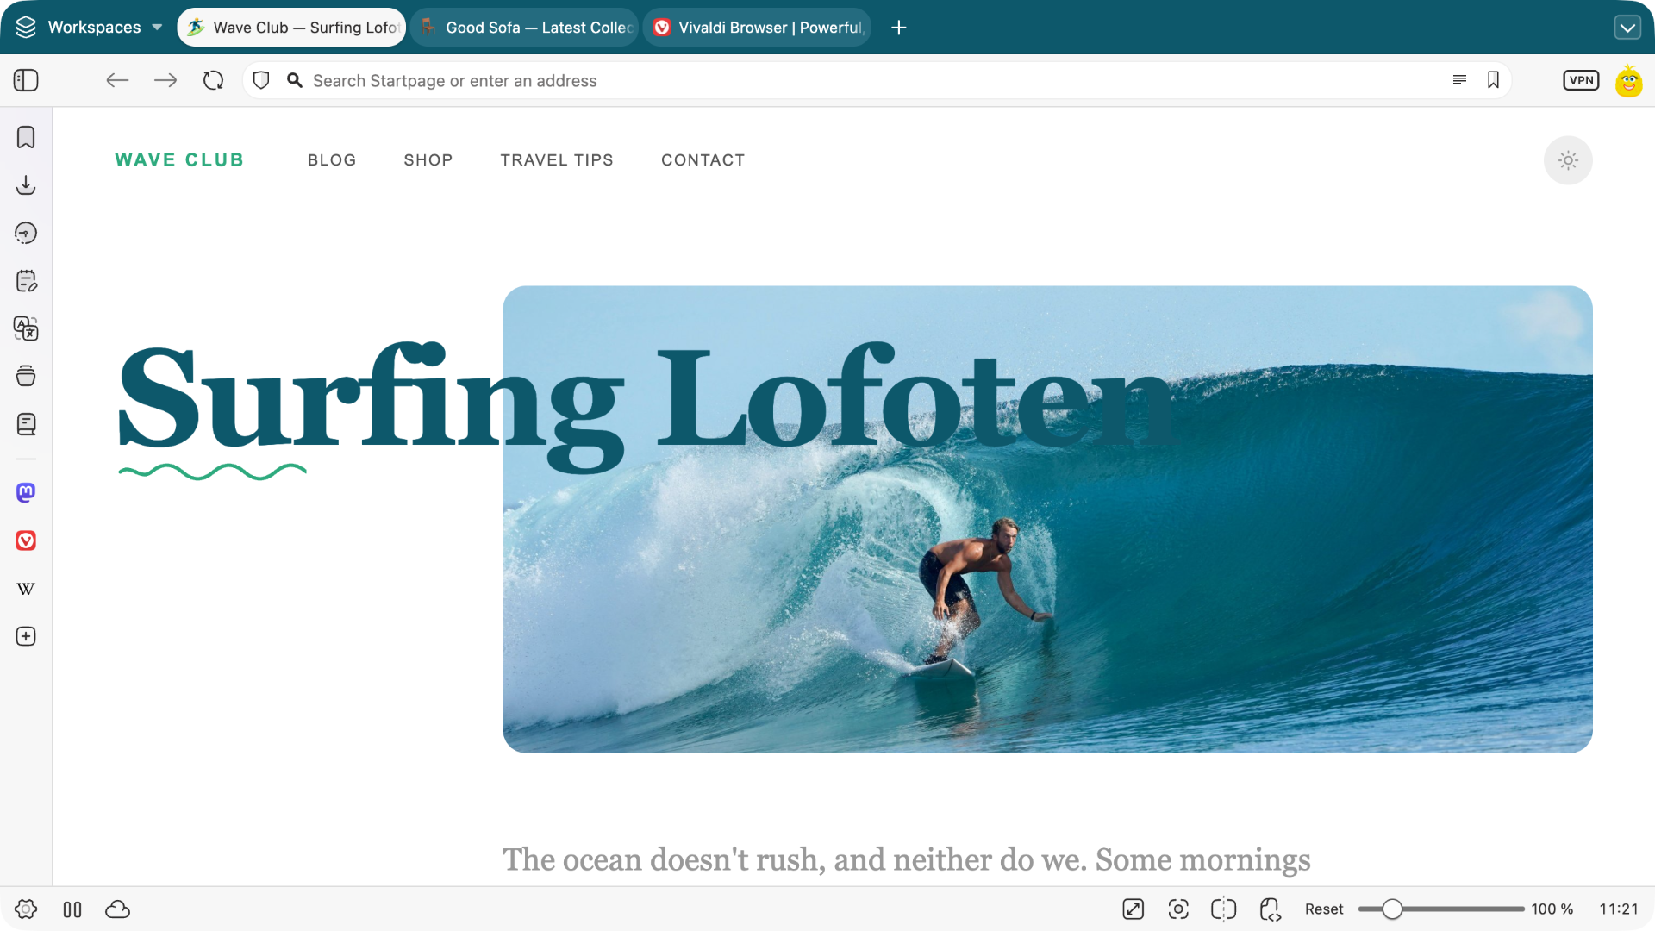The image size is (1655, 931).
Task: Open the Translate panel icon
Action: click(26, 328)
